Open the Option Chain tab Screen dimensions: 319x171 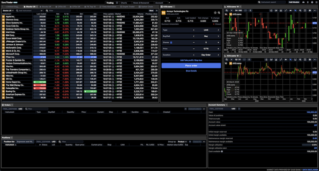coord(145,6)
